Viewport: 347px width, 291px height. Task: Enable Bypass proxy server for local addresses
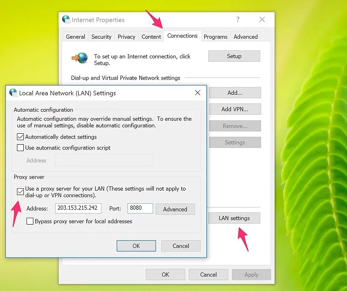coord(30,221)
